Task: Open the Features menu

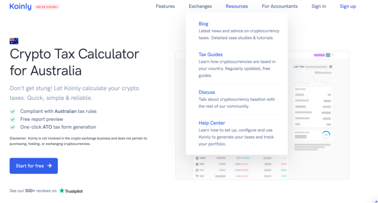Action: 165,6
